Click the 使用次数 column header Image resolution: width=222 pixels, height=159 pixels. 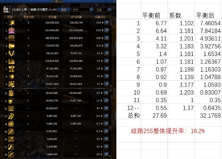(29, 17)
